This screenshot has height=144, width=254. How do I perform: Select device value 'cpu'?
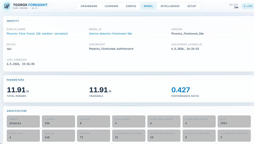(x=9, y=49)
